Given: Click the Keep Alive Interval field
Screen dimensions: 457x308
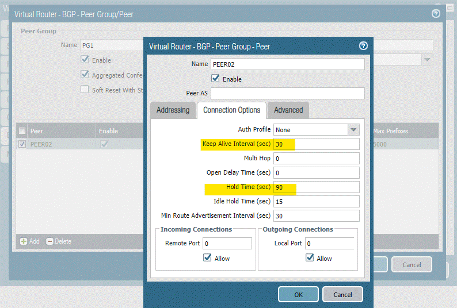Looking at the screenshot, I should point(316,144).
